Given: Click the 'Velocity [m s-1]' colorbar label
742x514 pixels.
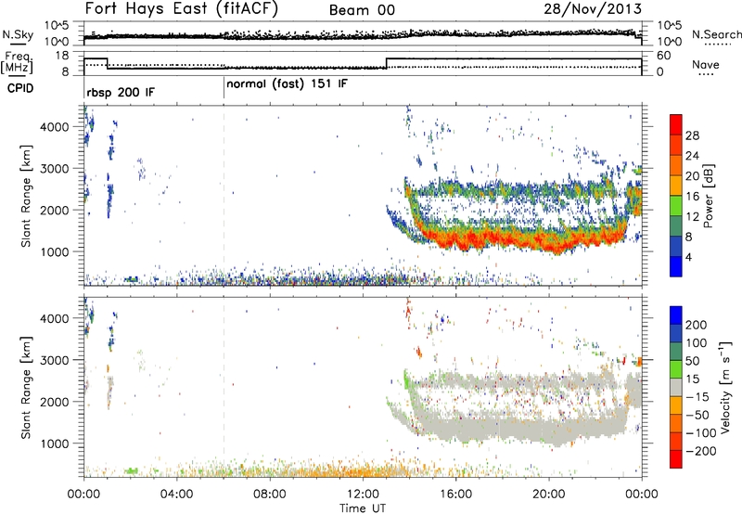Looking at the screenshot, I should [725, 387].
